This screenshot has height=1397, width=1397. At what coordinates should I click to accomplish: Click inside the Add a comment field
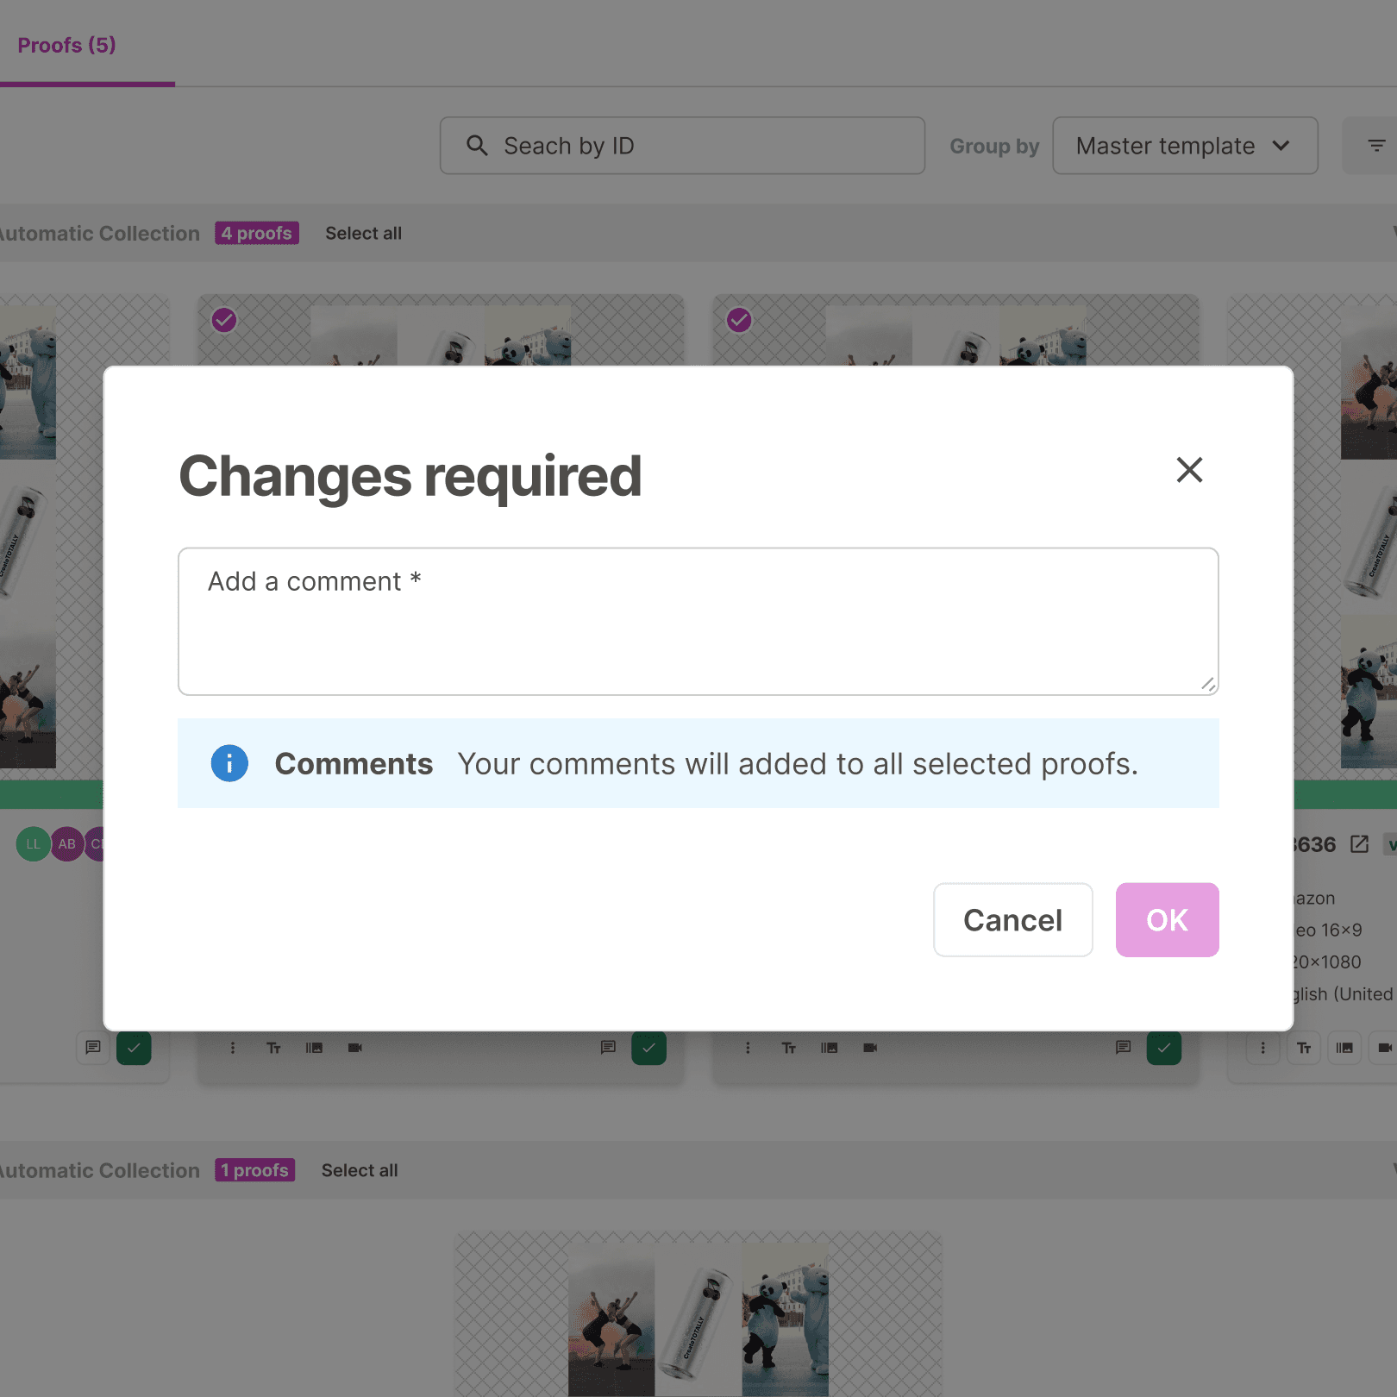698,621
